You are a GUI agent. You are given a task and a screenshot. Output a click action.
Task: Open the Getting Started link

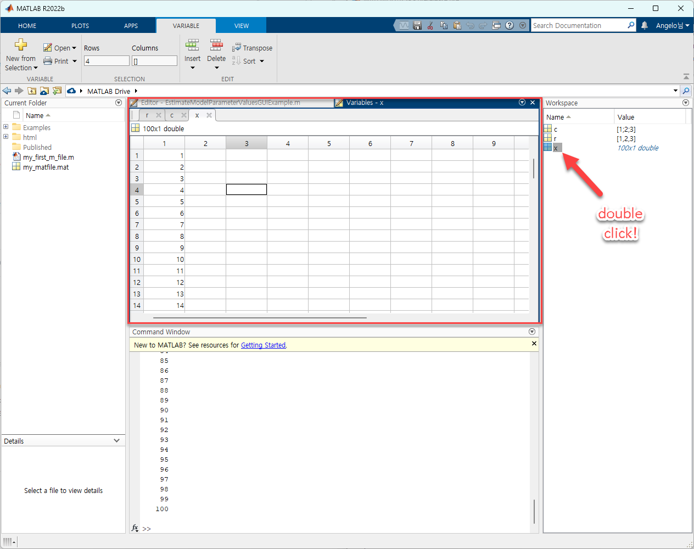263,345
